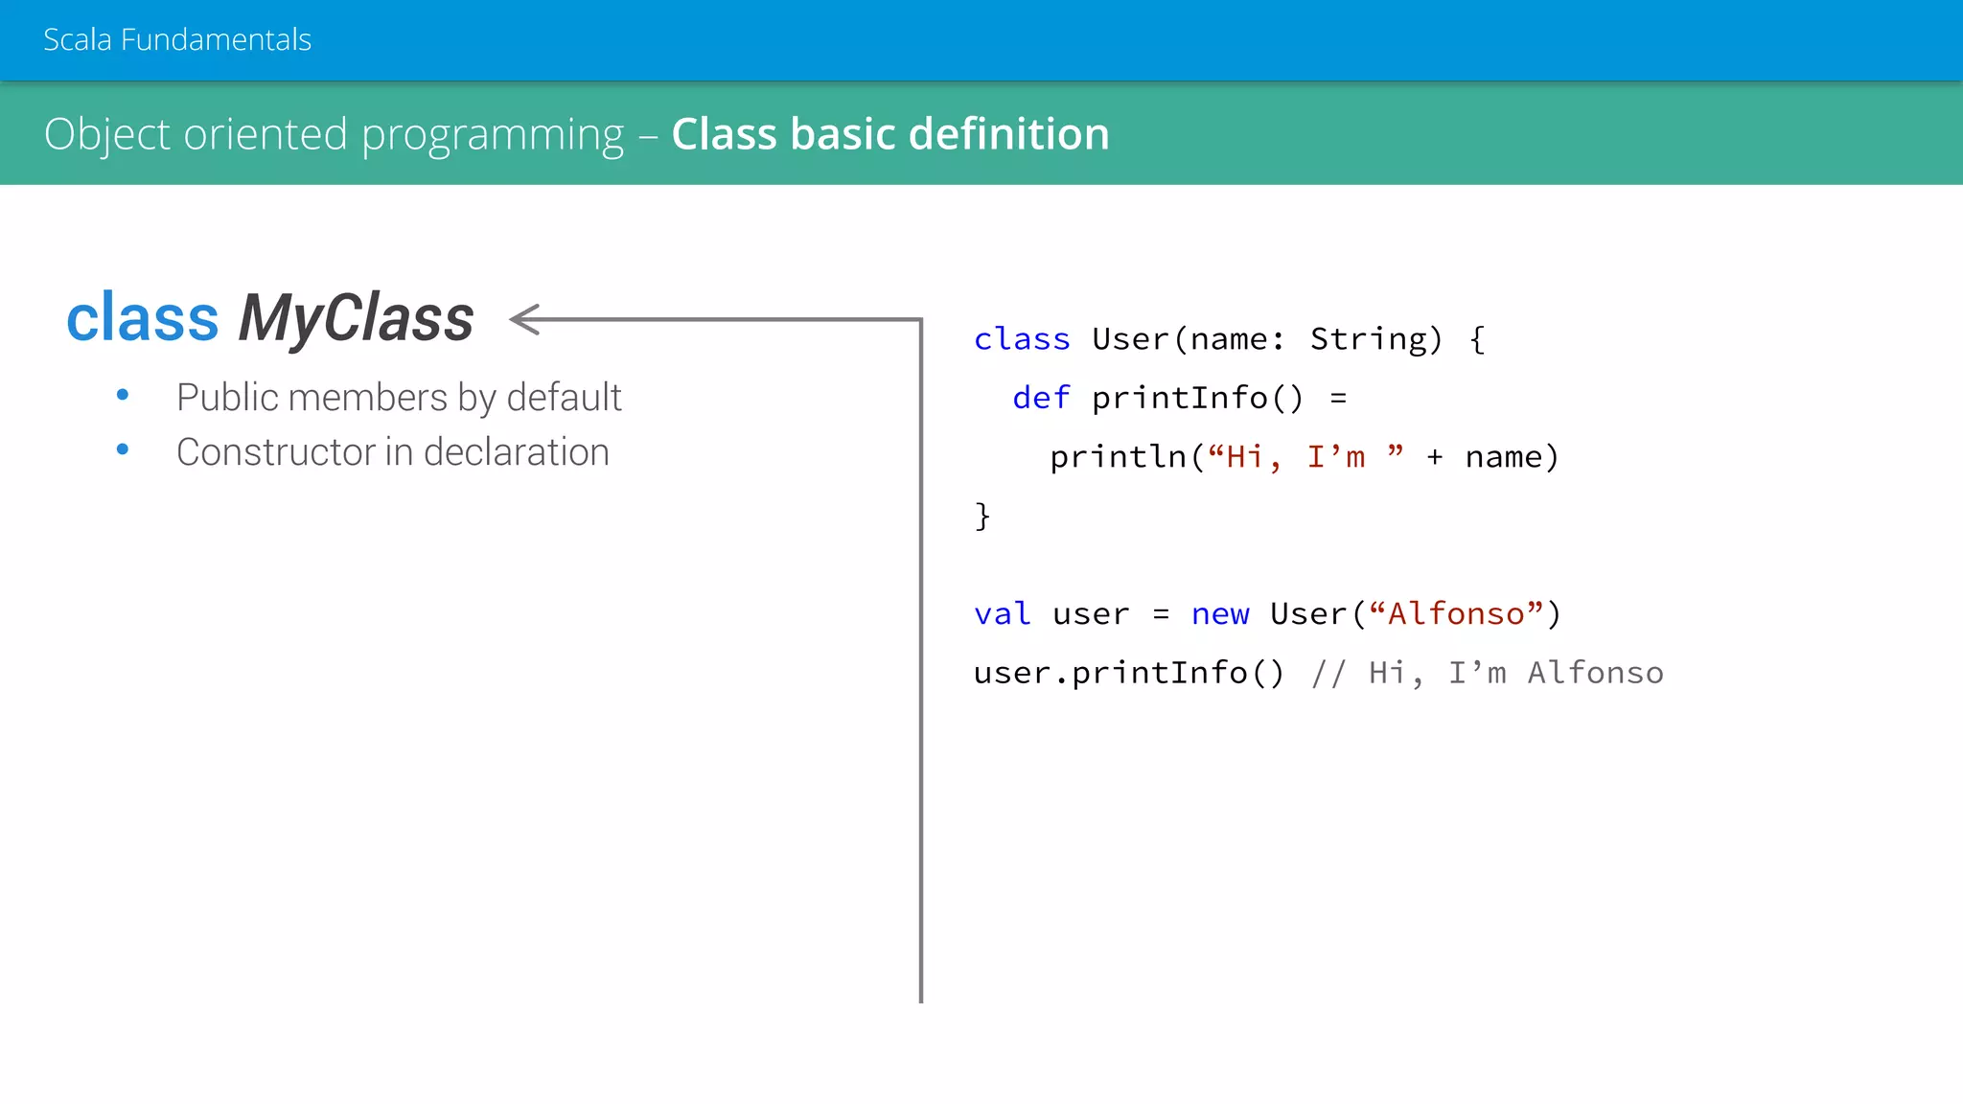Click the 'val' keyword in code

click(1002, 613)
